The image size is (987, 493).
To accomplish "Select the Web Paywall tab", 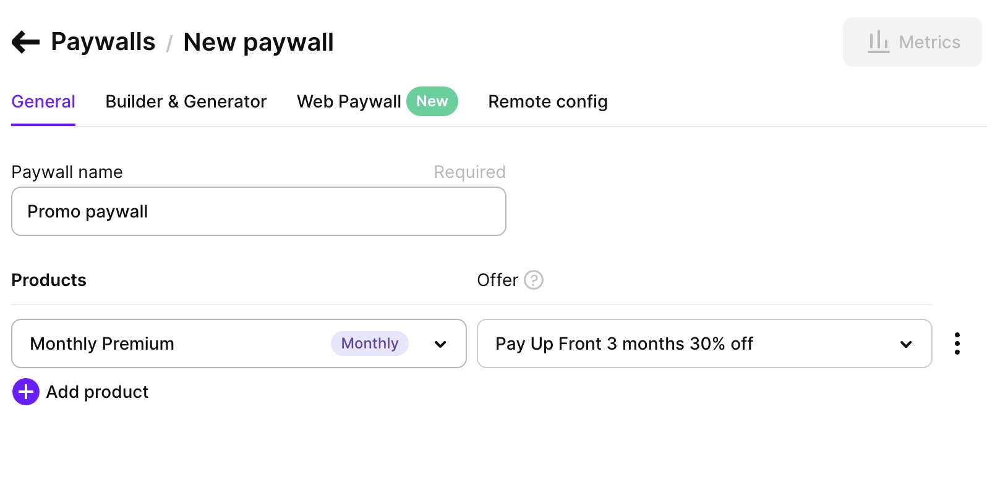I will pyautogui.click(x=348, y=101).
